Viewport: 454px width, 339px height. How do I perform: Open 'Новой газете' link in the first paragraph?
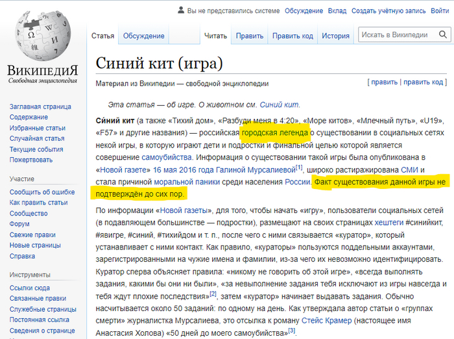click(x=123, y=169)
